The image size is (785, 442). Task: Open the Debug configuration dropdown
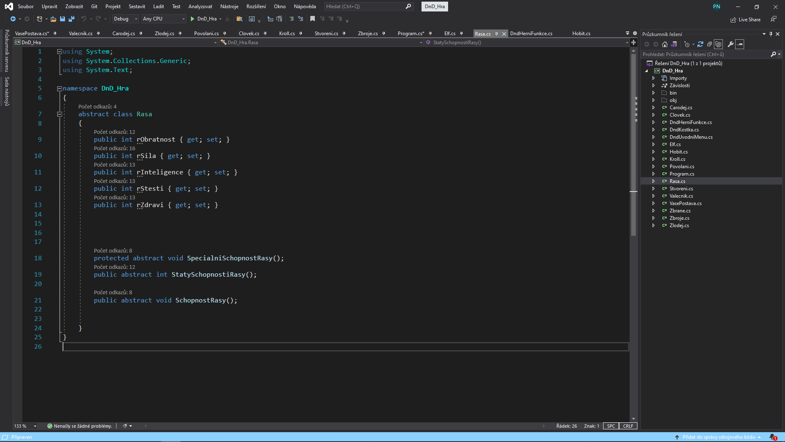(x=126, y=19)
